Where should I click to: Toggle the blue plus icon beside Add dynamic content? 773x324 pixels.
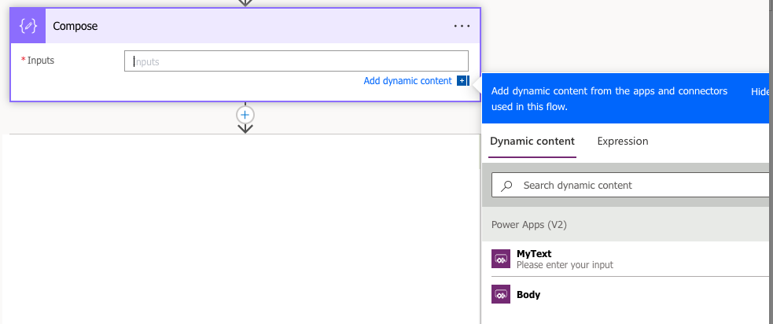click(462, 81)
